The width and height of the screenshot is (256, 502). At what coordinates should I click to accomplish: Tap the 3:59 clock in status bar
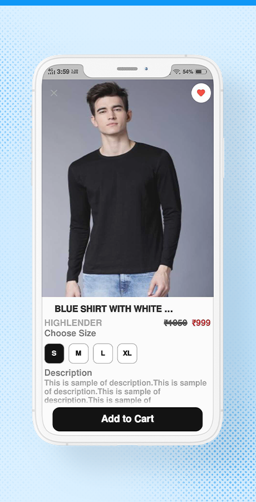tap(63, 72)
